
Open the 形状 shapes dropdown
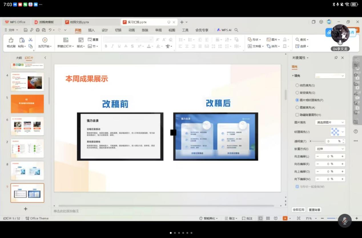pos(254,40)
